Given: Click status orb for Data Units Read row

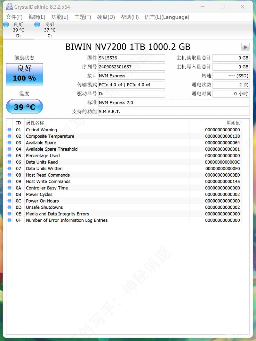Looking at the screenshot, I should pyautogui.click(x=9, y=162).
